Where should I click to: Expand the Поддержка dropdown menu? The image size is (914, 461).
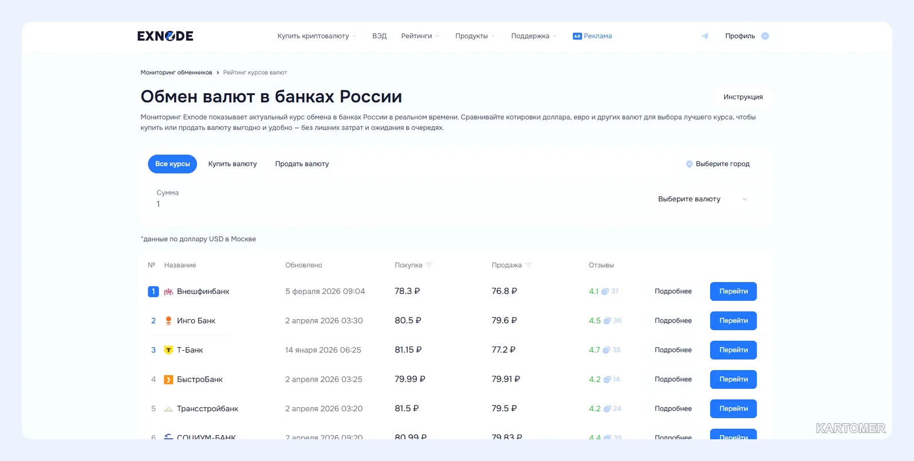click(x=534, y=36)
